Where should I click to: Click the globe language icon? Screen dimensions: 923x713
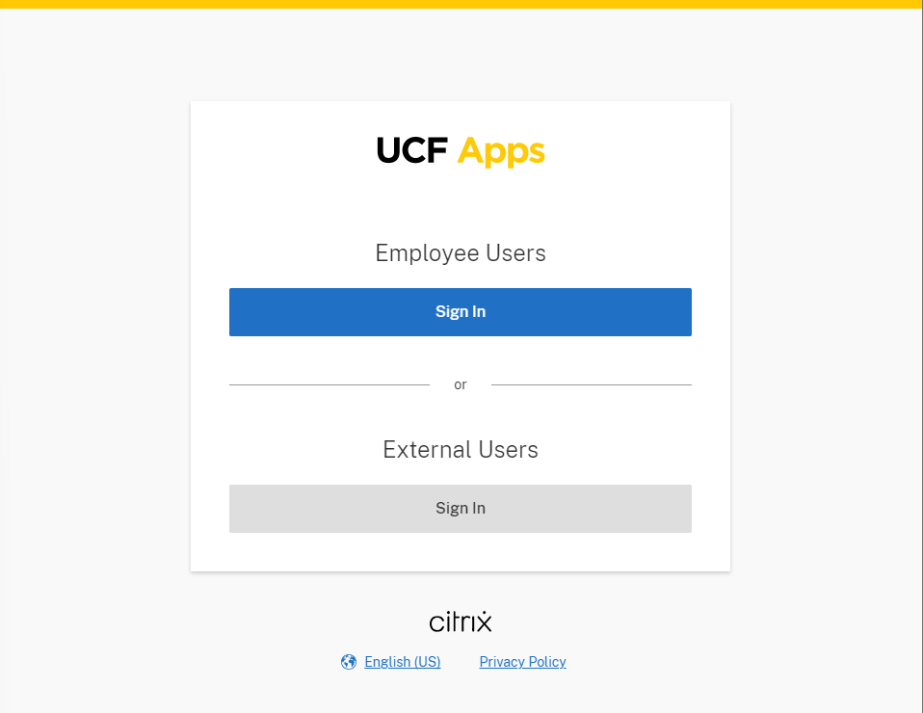(349, 662)
